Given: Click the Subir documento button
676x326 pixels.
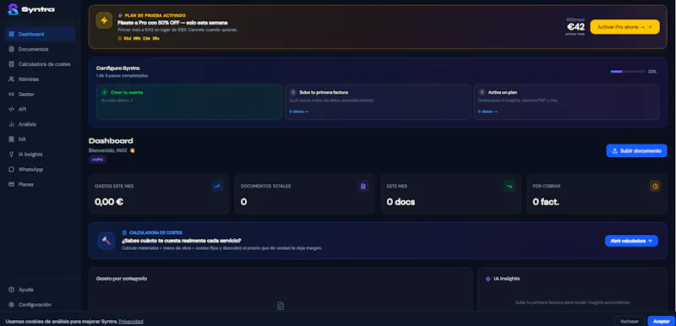Looking at the screenshot, I should pyautogui.click(x=636, y=150).
